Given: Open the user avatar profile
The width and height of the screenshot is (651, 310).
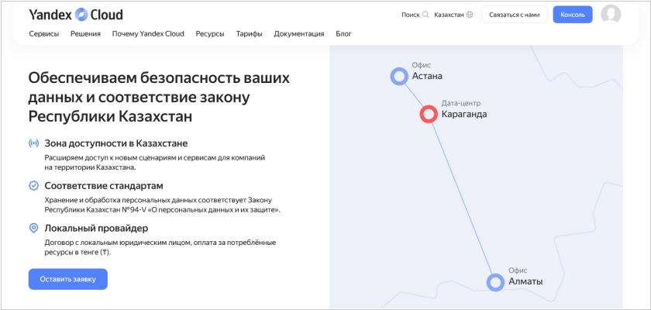Looking at the screenshot, I should 611,15.
